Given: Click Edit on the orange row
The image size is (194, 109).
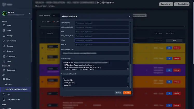Looking at the screenshot, I should coord(169,82).
